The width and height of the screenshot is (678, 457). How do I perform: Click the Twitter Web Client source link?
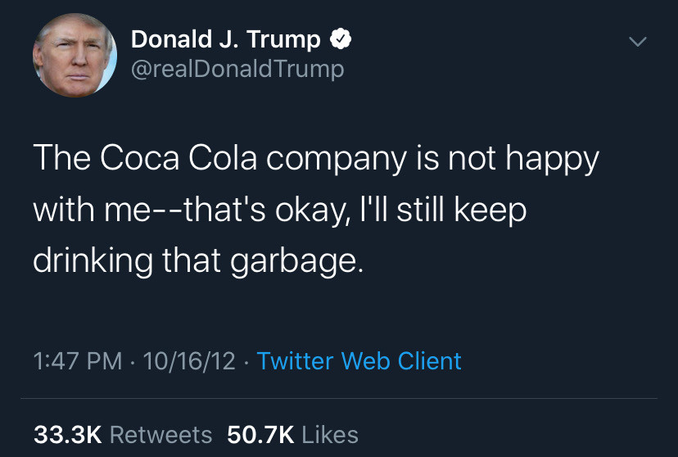pos(359,360)
